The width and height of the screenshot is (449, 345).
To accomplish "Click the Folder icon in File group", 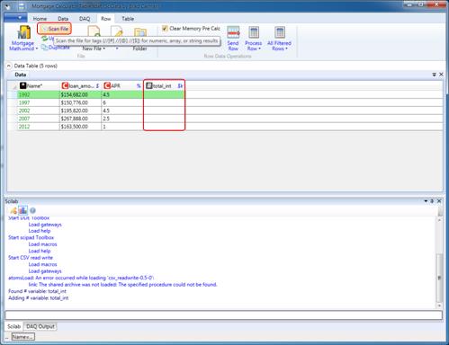I will [x=139, y=33].
